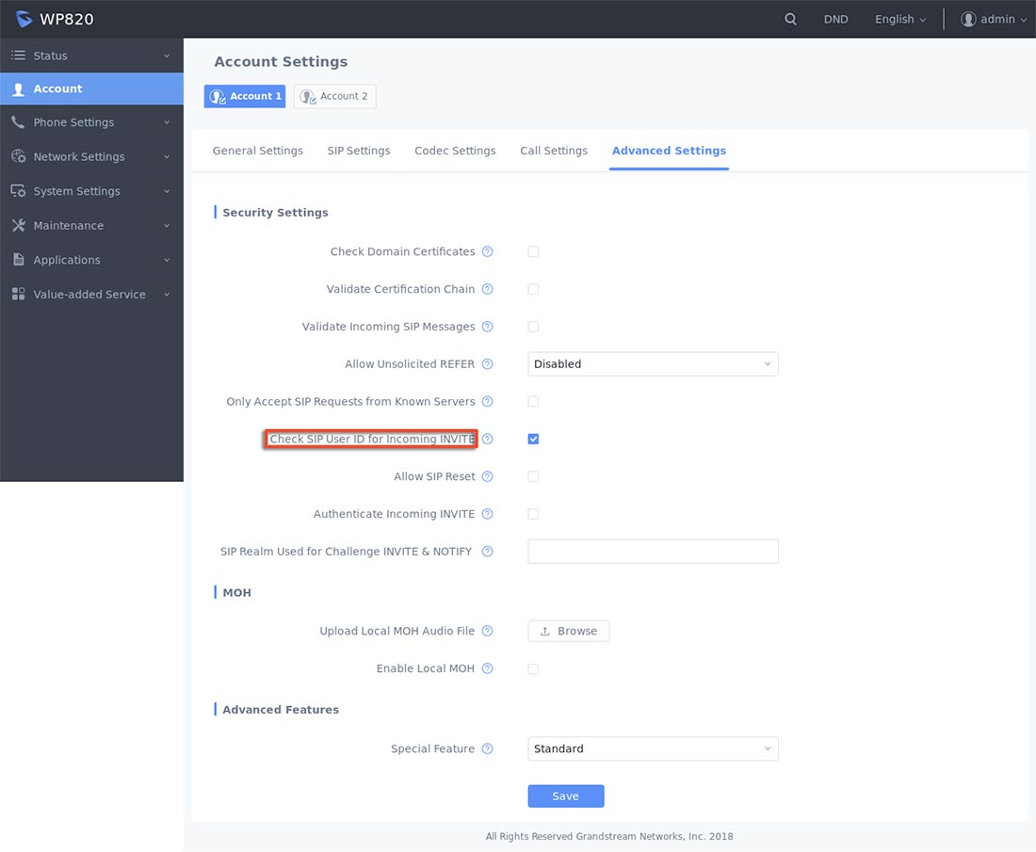Screen dimensions: 1036x852
Task: Click help icon for Validate Incoming SIP Messages
Action: click(488, 327)
